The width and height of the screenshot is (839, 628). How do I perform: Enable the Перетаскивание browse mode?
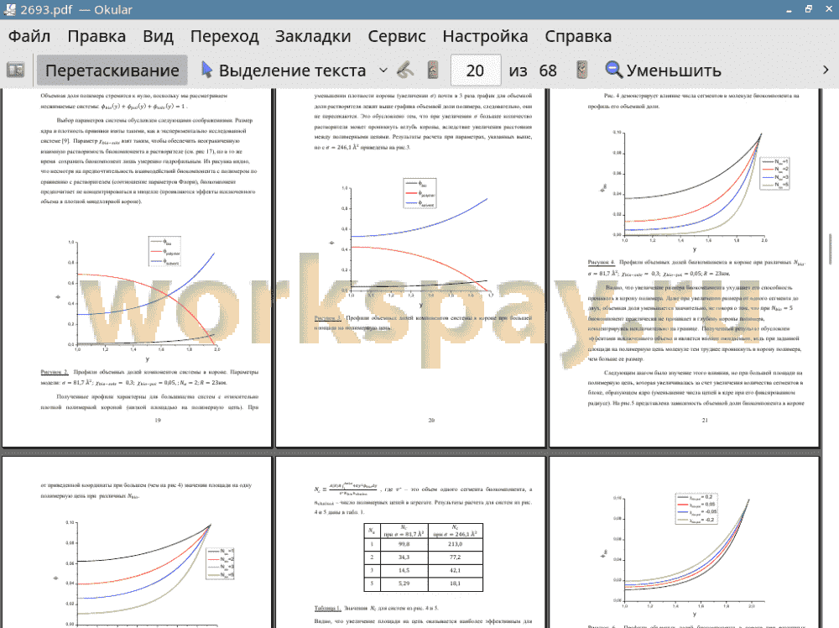tap(112, 71)
